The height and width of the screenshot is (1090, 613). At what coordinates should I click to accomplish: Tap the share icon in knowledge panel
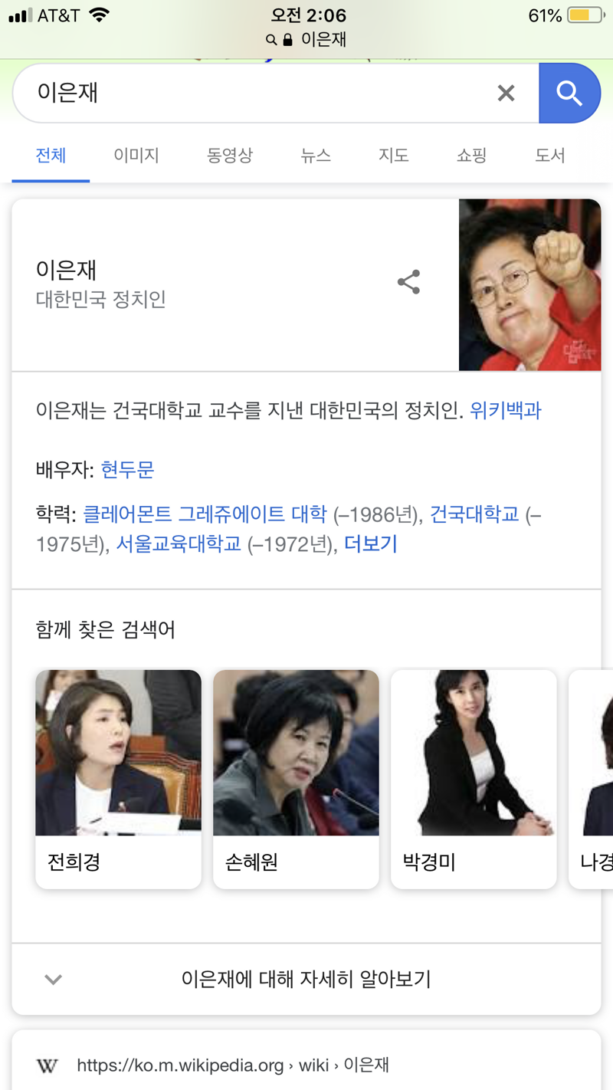coord(408,282)
